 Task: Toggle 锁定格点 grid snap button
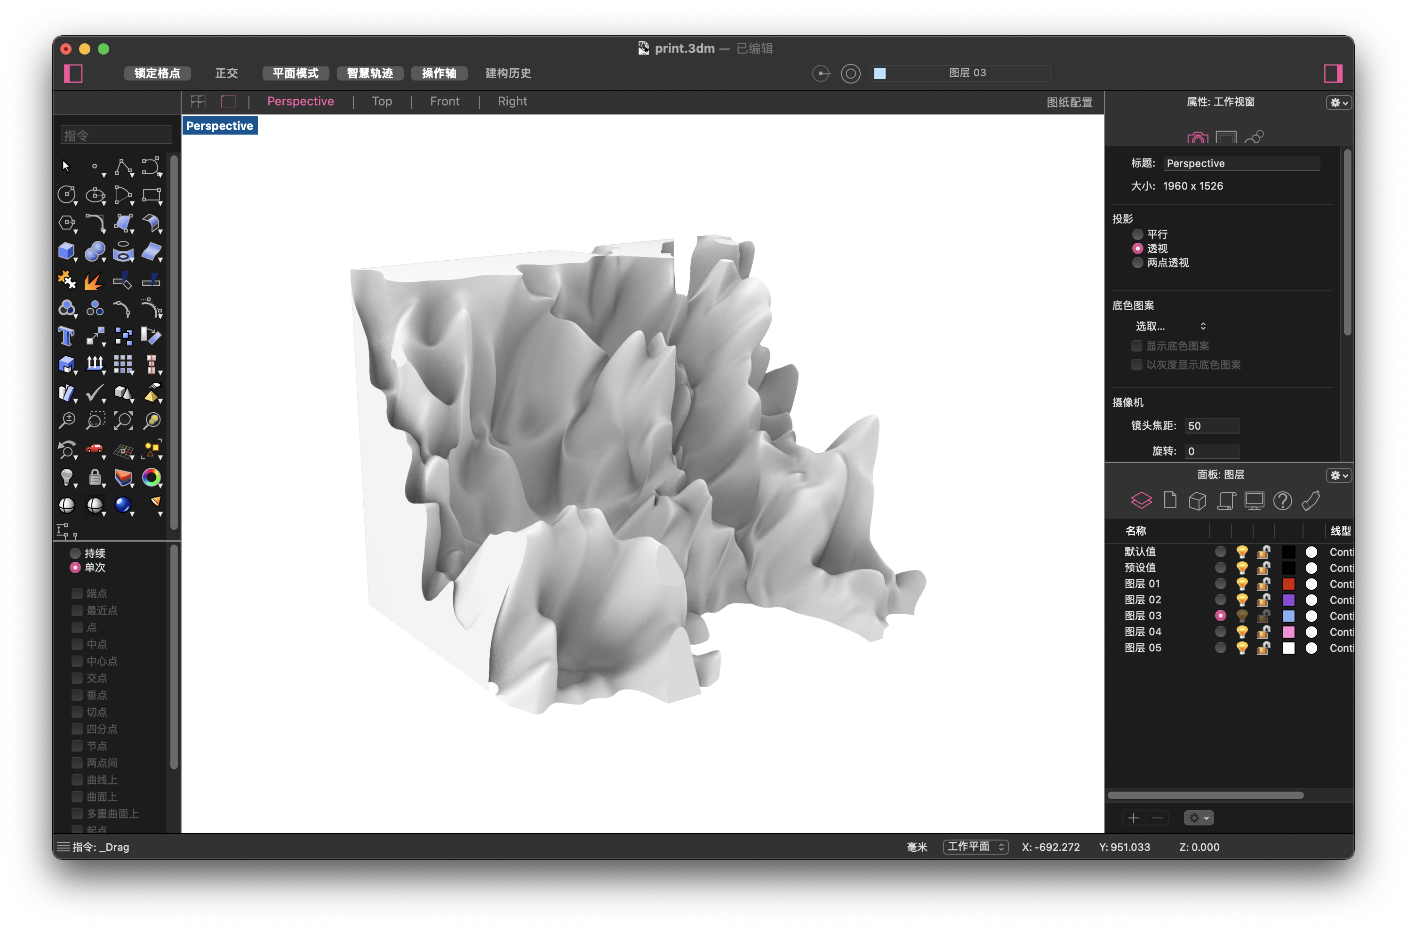point(157,73)
